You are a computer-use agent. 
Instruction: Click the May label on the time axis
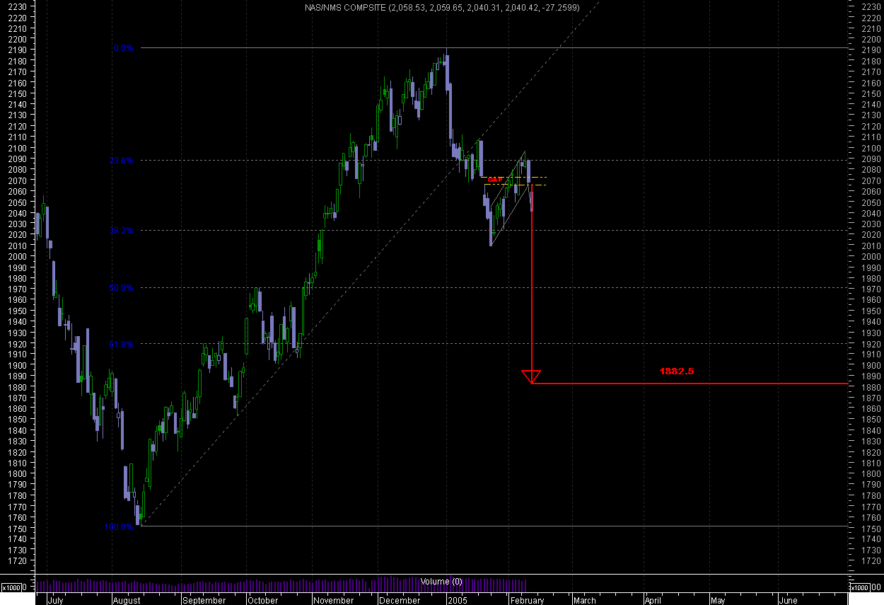pos(718,600)
